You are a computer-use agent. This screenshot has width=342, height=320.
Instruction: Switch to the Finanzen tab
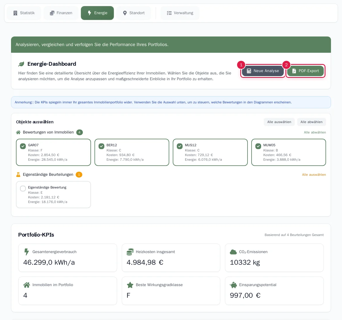point(61,13)
